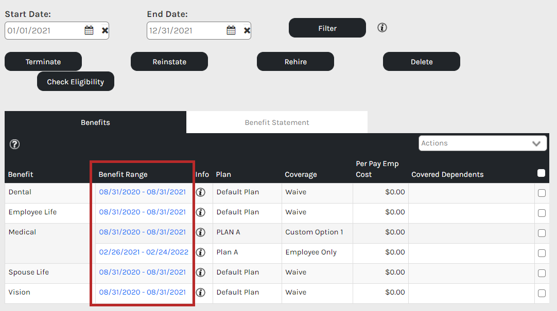Open the 02/26/2021 - 02/24/2022 range link
557x311 pixels.
click(x=144, y=252)
